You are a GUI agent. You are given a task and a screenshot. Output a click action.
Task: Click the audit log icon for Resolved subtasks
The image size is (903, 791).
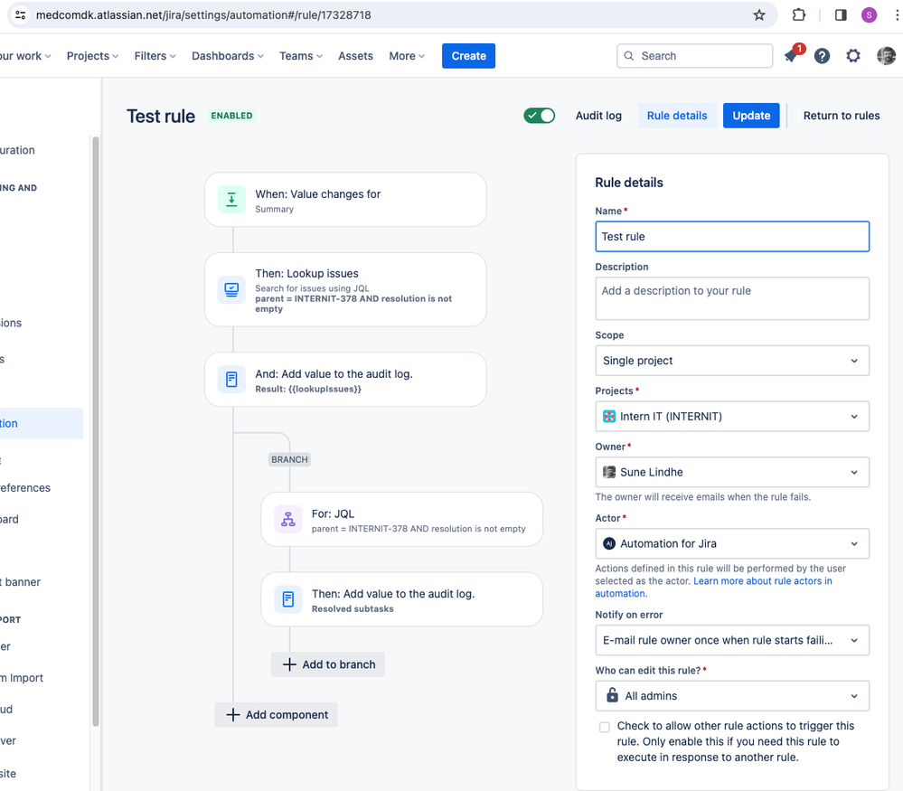(x=288, y=599)
